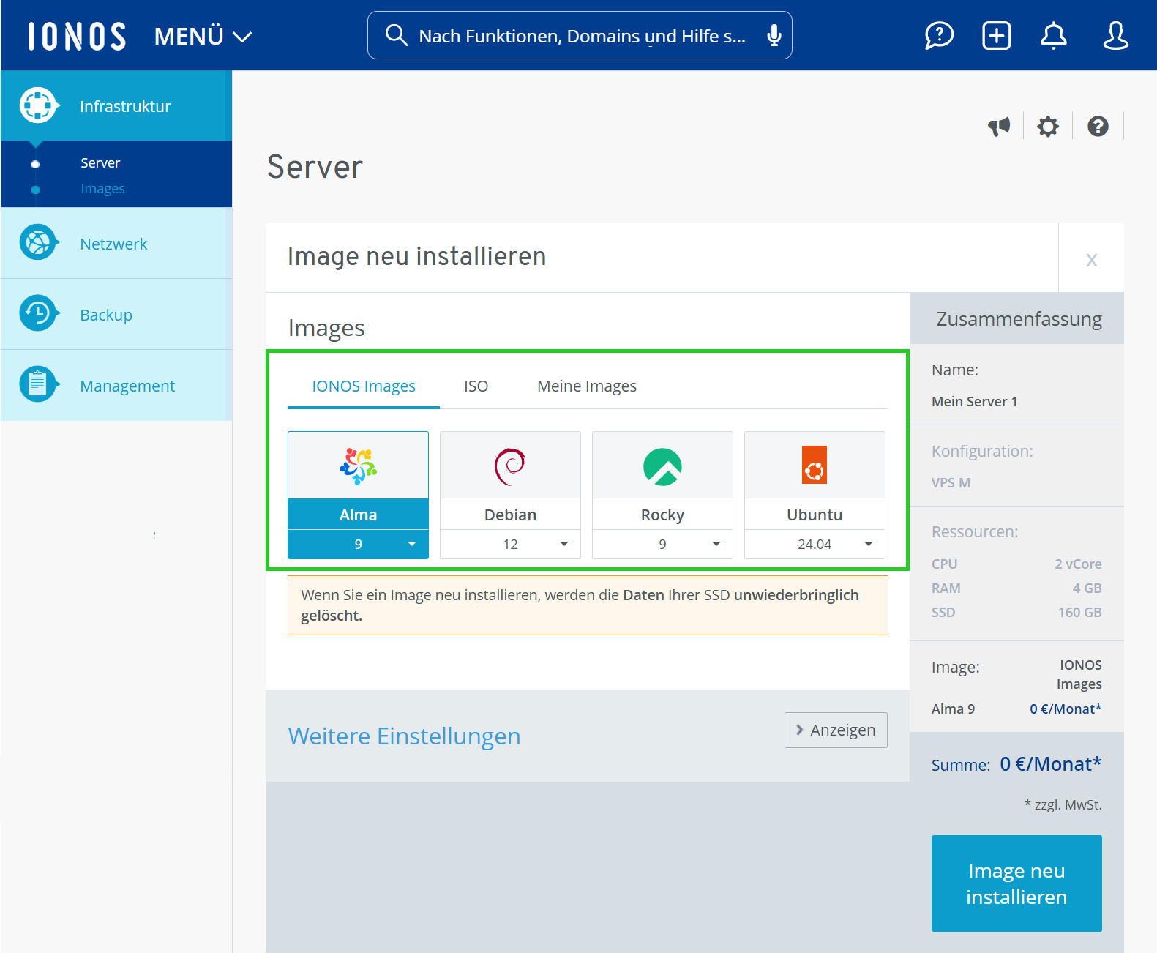Open the notifications bell
1157x953 pixels.
[1053, 35]
